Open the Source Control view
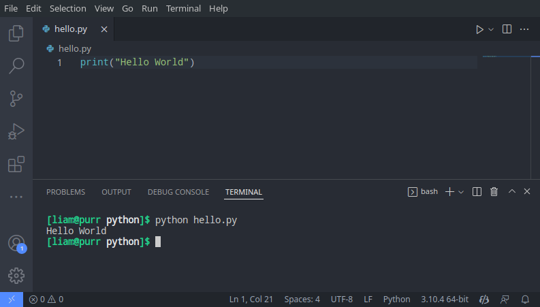 [x=16, y=98]
